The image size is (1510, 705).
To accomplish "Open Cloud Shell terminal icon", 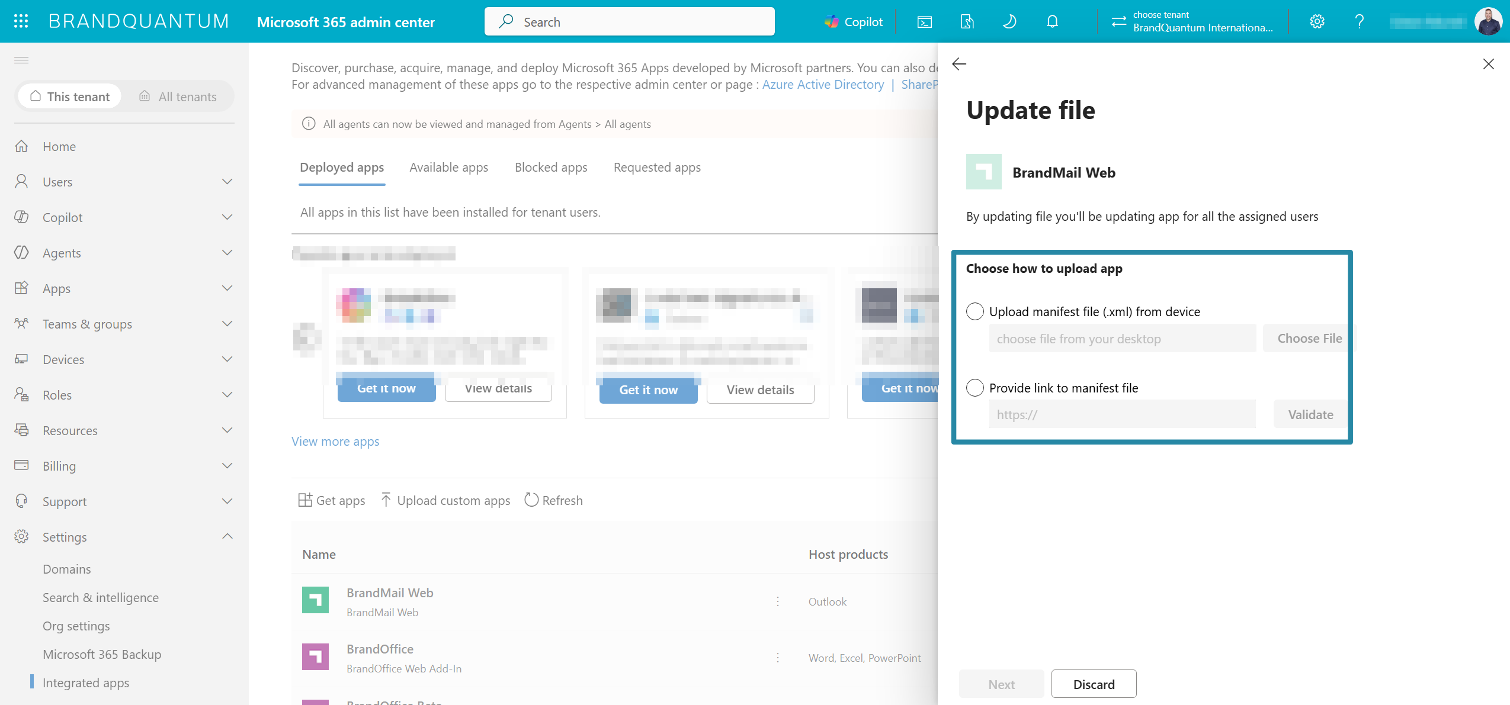I will pyautogui.click(x=924, y=22).
